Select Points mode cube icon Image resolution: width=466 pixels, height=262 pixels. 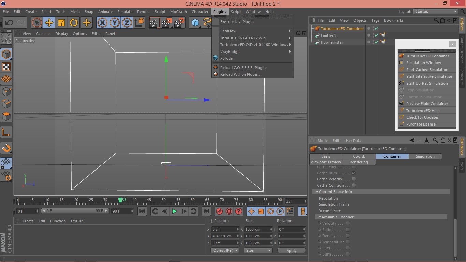(6, 91)
